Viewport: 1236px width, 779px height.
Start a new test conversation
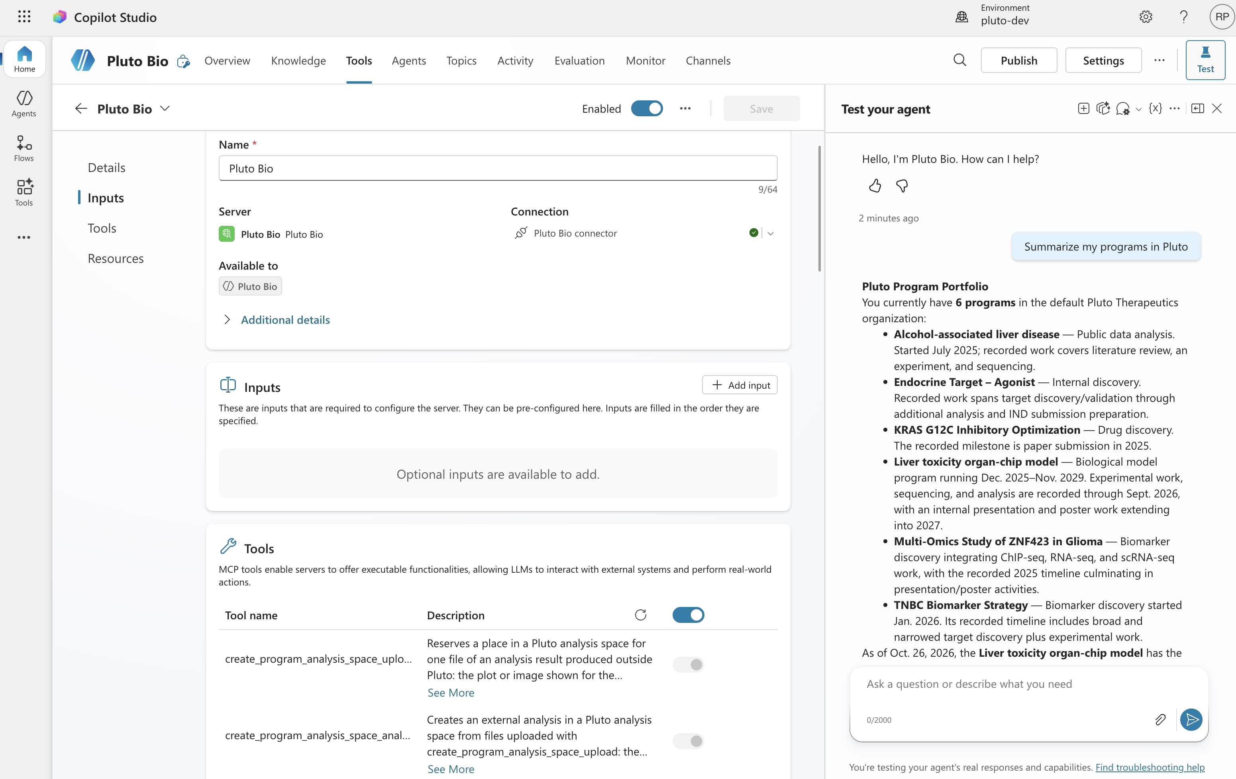click(1083, 108)
